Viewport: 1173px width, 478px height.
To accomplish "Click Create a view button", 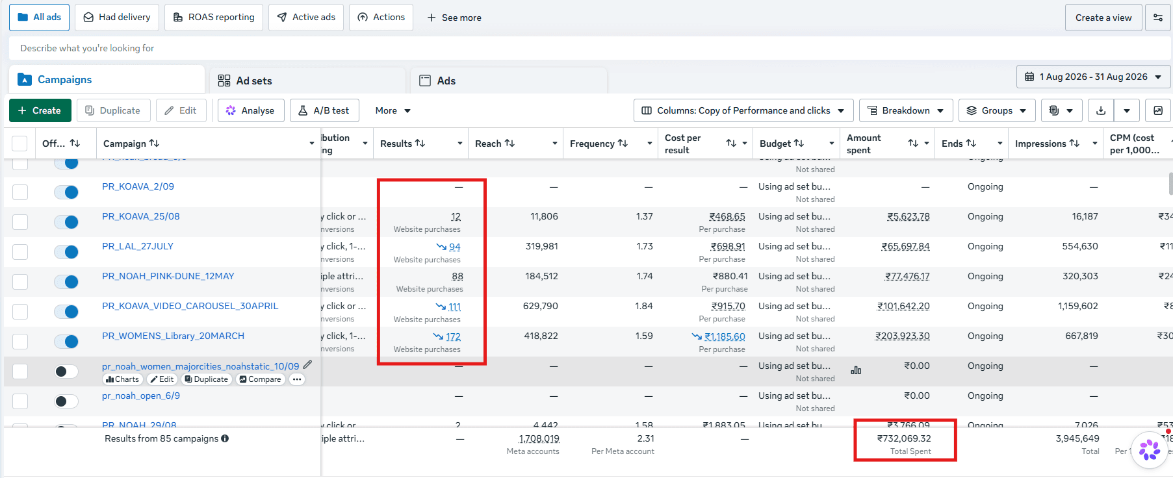I will click(1103, 18).
